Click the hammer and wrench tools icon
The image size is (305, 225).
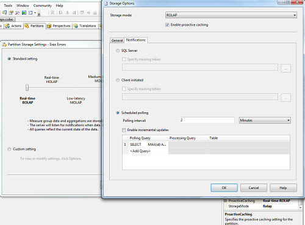click(x=18, y=13)
